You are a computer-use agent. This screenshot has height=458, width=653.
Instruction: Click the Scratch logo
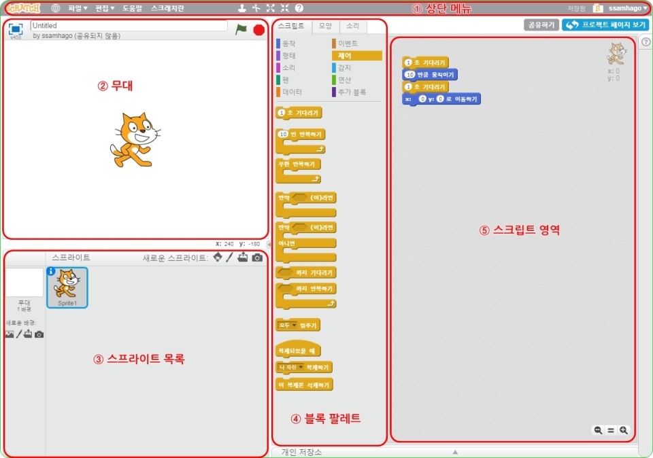pyautogui.click(x=23, y=8)
